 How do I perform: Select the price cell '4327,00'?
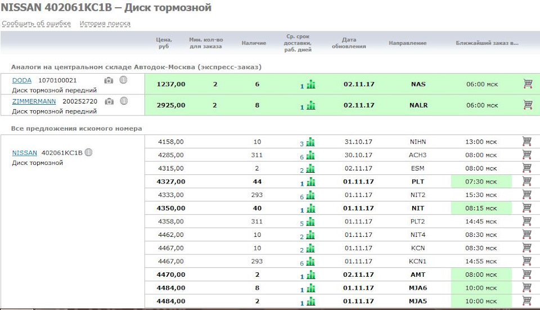[x=171, y=182]
